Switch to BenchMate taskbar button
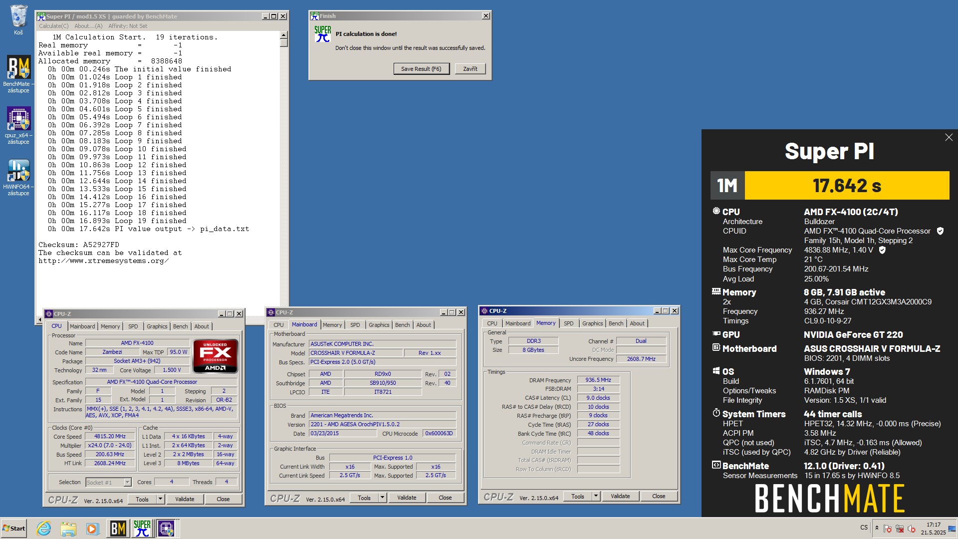The height and width of the screenshot is (539, 958). point(118,528)
